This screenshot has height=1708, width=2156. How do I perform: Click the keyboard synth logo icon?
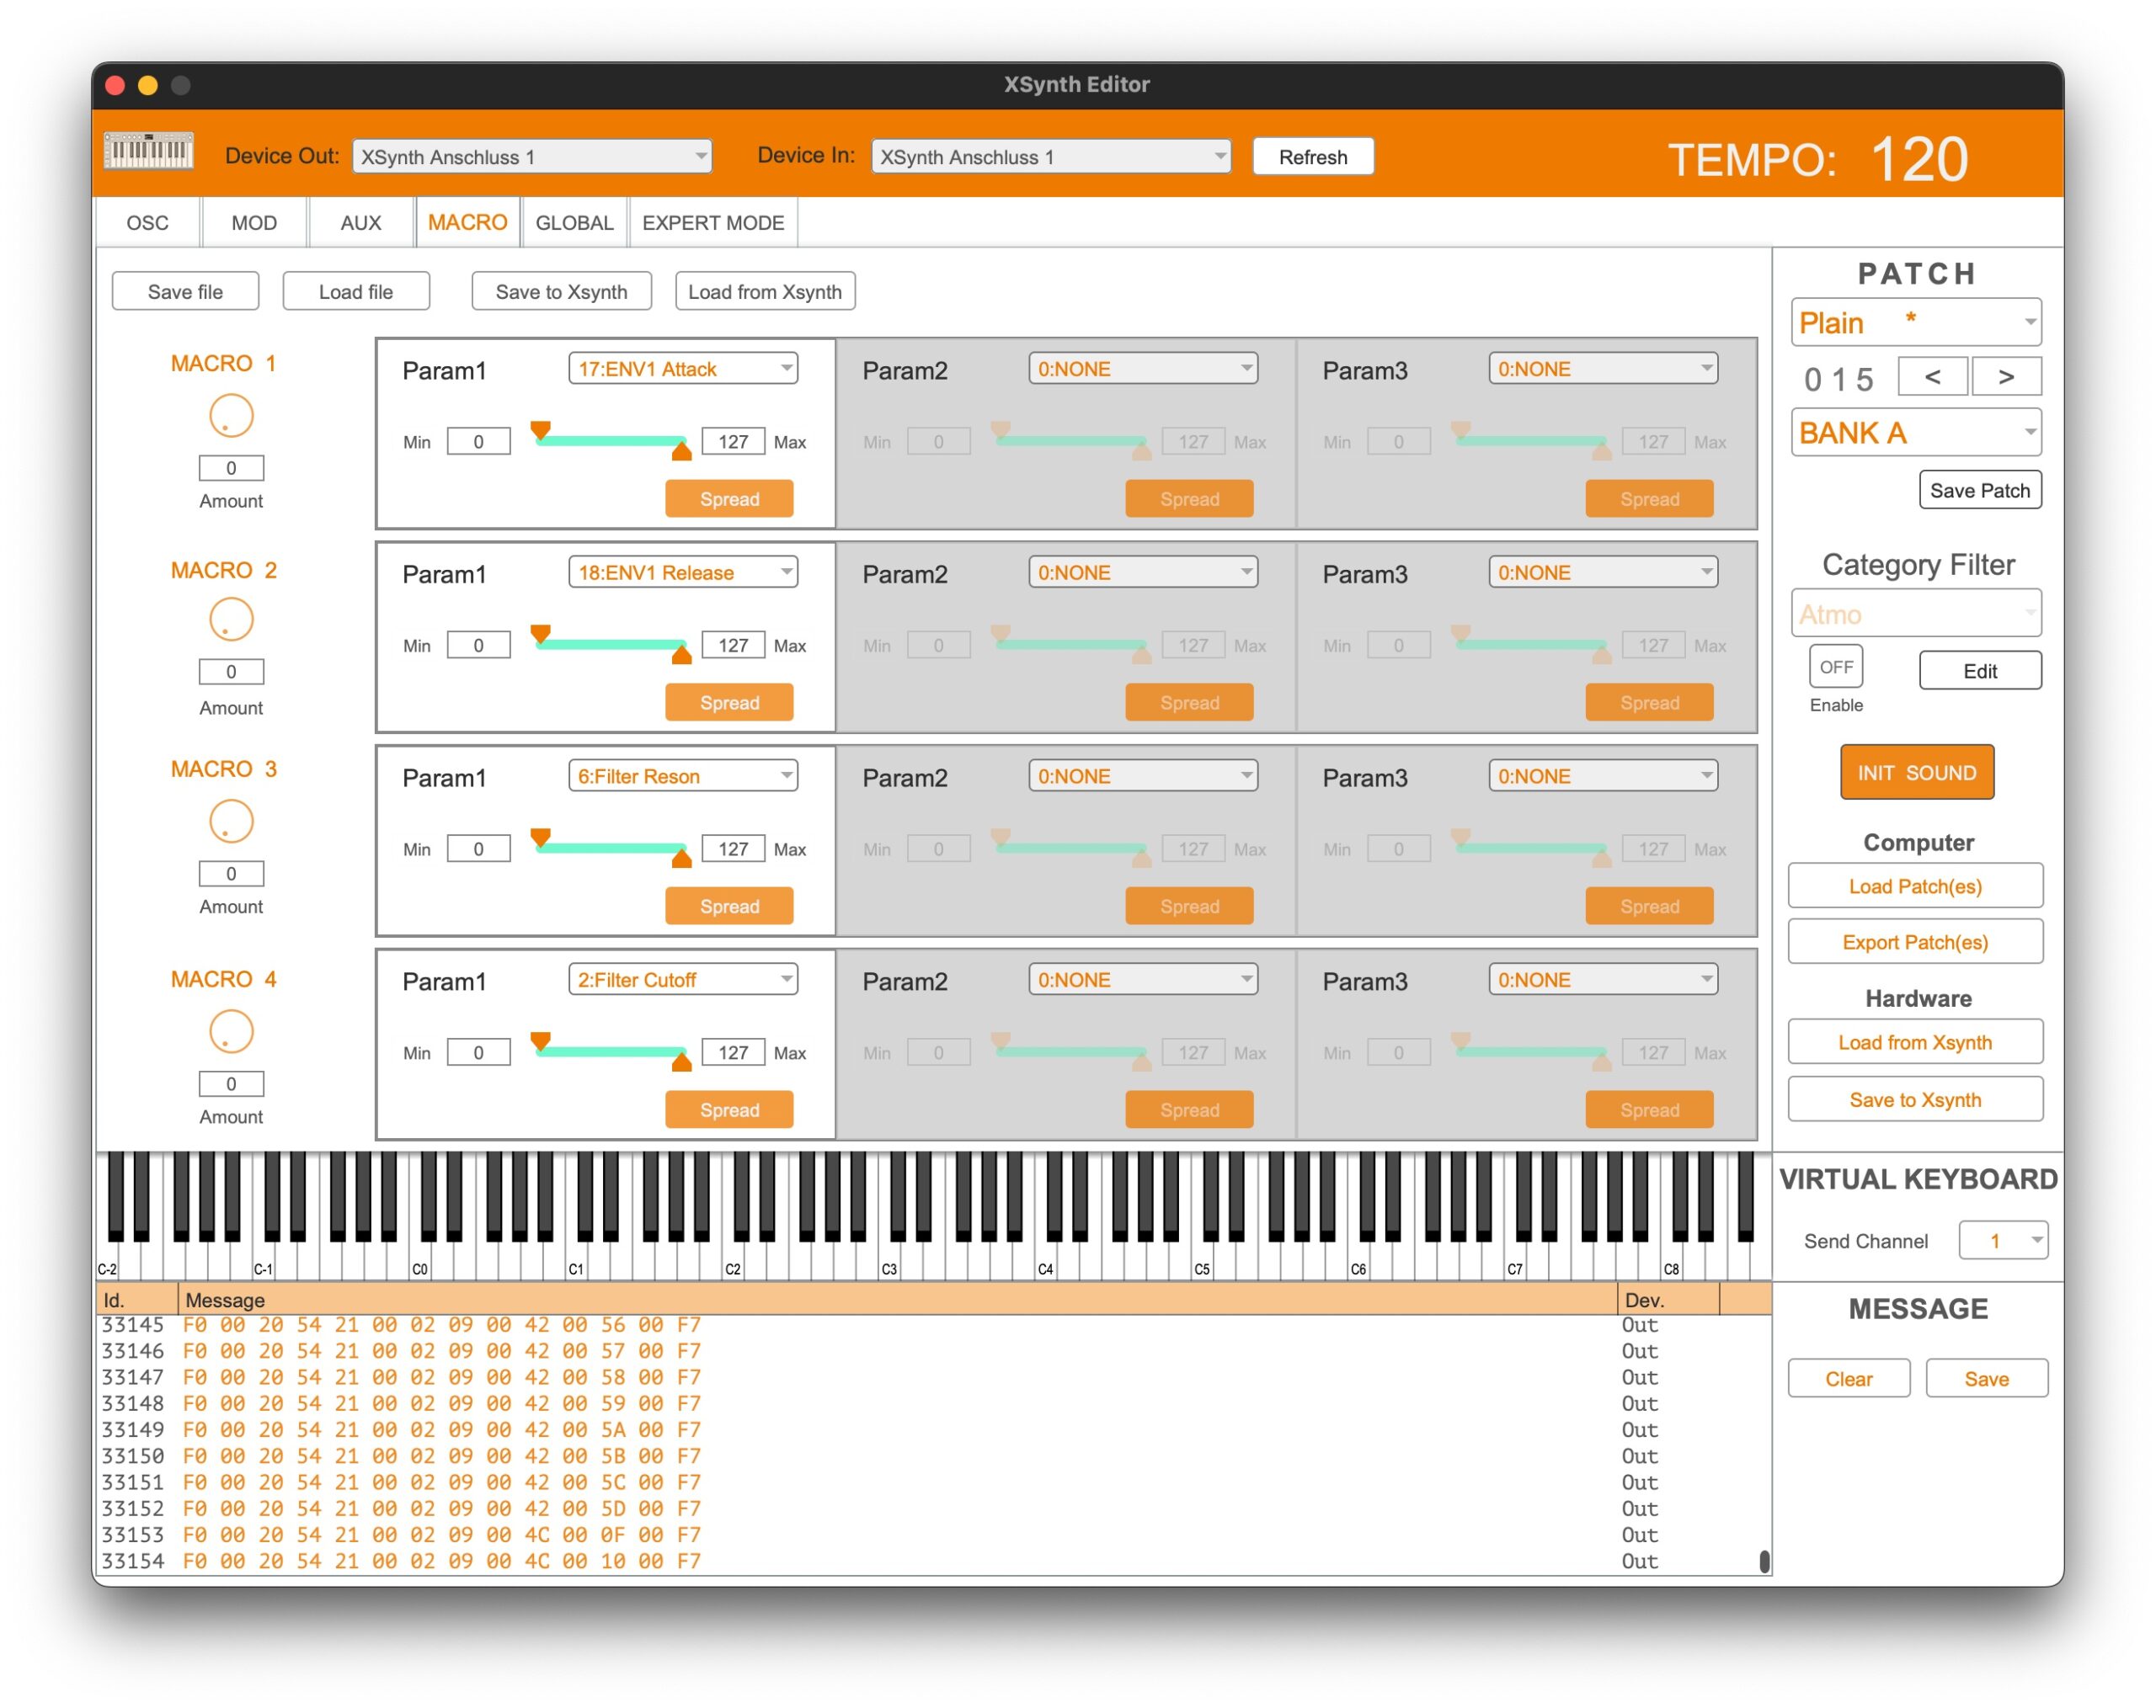coord(148,152)
